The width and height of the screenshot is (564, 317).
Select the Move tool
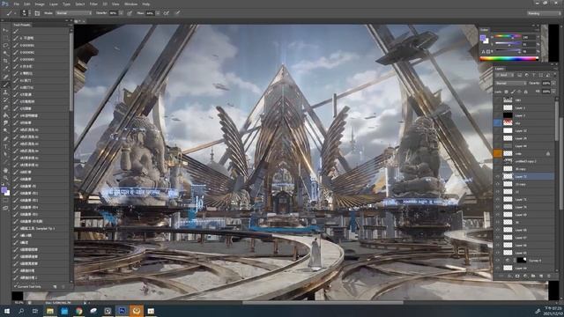coord(5,30)
